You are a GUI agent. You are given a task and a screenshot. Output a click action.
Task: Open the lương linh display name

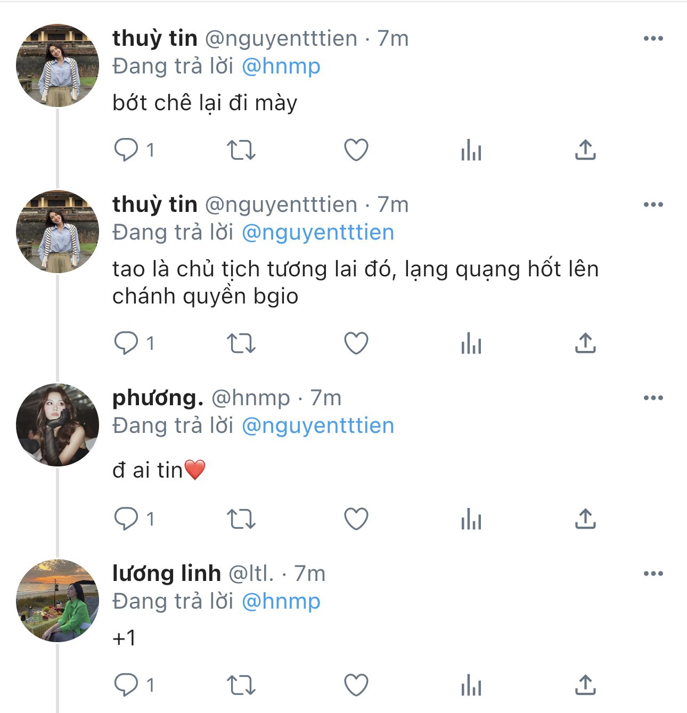166,573
